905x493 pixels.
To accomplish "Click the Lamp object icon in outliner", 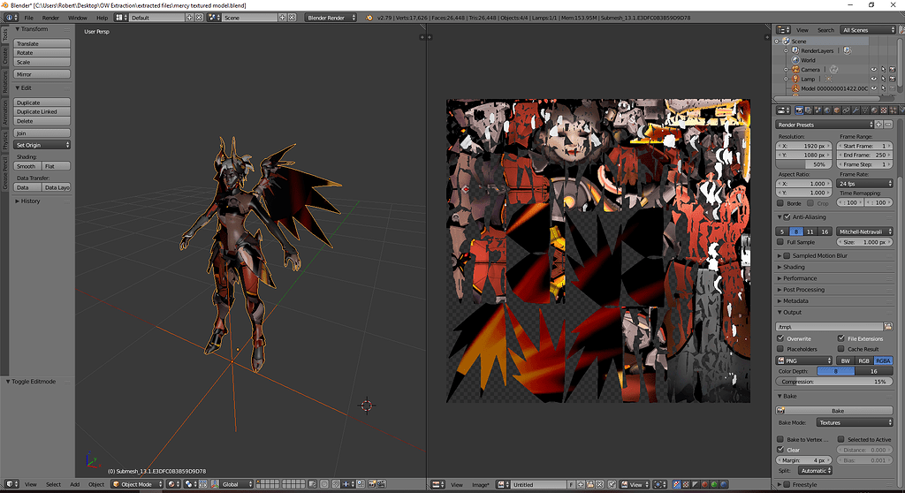I will 795,79.
